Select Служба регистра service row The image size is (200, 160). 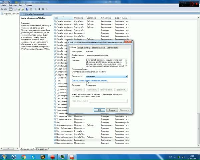tap(91, 33)
